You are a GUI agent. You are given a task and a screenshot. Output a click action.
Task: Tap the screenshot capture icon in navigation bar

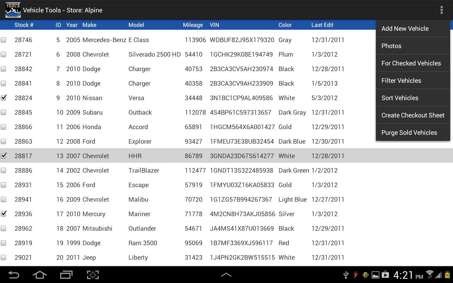point(93,275)
